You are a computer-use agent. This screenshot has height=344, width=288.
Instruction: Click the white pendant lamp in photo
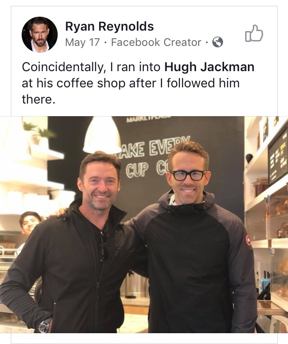coord(102,135)
